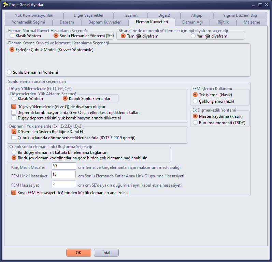Choose Çoklu işlemci (hızlı) option
This screenshot has width=272, height=262.
click(214, 101)
